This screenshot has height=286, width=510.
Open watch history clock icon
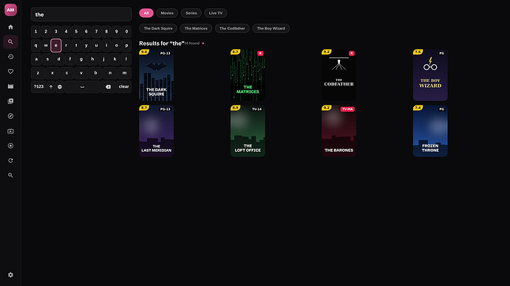tap(10, 57)
